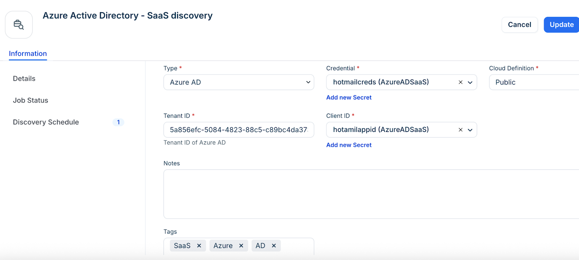Screen dimensions: 579x260
Task: Open the Details section
Action: 24,78
